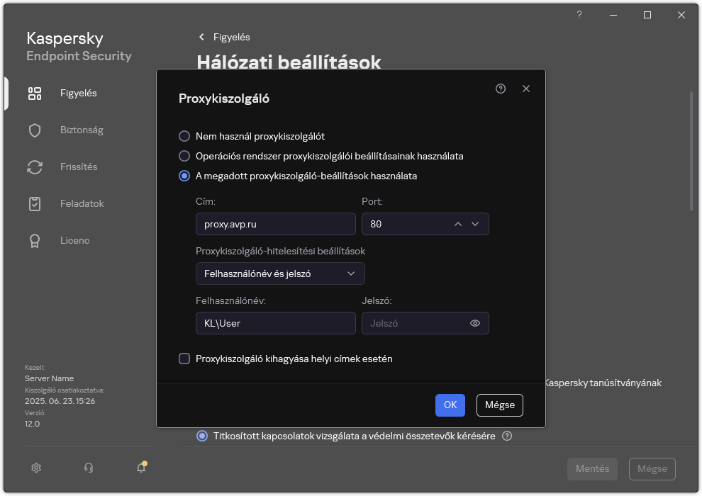Close the Proxykiszolgáló dialog with X
Image resolution: width=702 pixels, height=496 pixels.
click(x=526, y=89)
